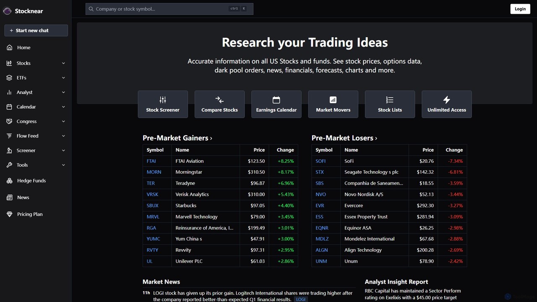Click the Hedge Funds icon
Screen dimensions: 537x302
pos(9,181)
